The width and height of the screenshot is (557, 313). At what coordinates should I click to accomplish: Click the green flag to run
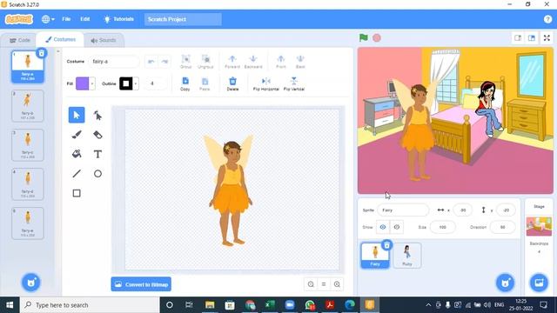[364, 37]
